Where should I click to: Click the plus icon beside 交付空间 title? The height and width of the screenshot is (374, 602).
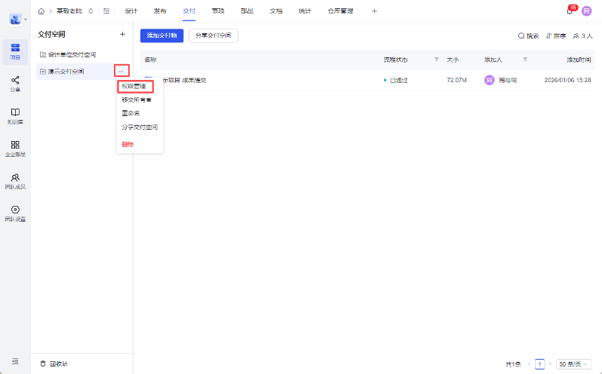122,34
